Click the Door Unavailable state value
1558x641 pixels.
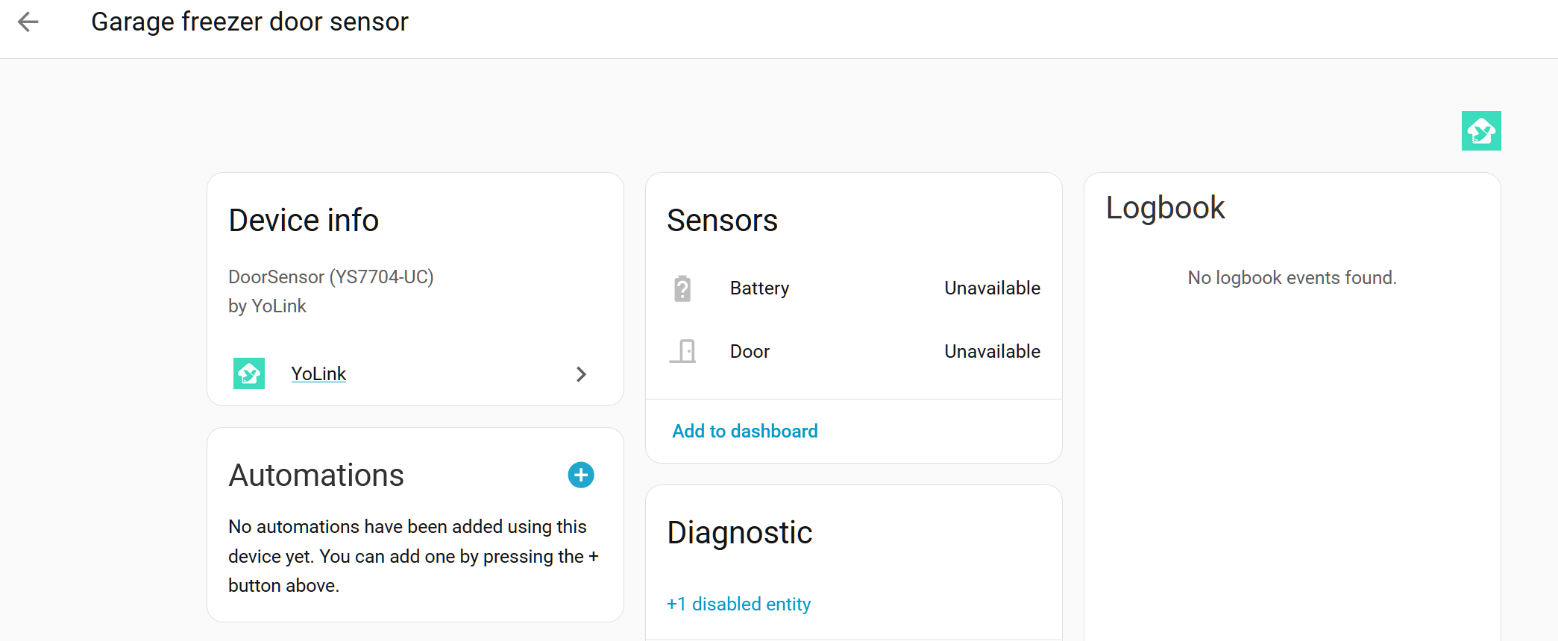(x=992, y=351)
